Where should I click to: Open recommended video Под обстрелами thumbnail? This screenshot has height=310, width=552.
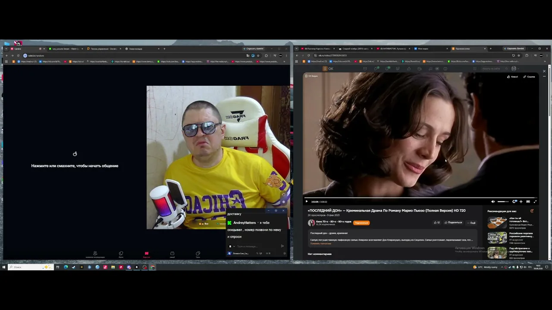coord(497,253)
